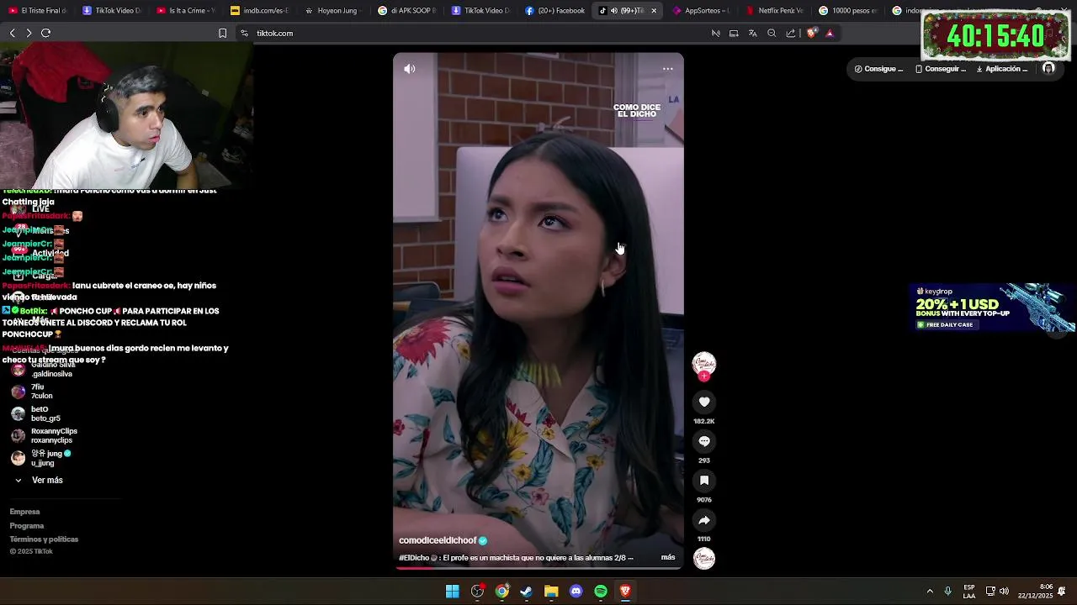The width and height of the screenshot is (1077, 605).
Task: Share the video using the arrow icon
Action: coord(704,520)
